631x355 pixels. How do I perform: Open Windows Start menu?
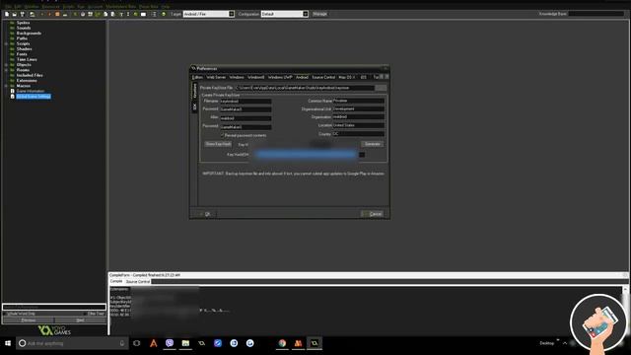tap(8, 343)
